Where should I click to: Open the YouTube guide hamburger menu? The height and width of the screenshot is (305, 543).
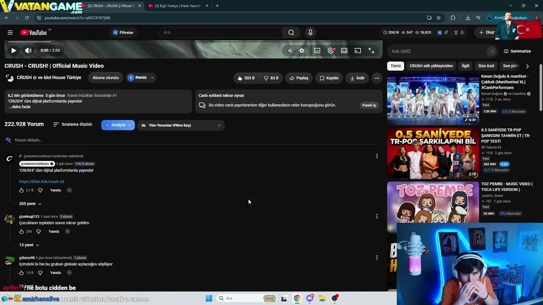pyautogui.click(x=10, y=33)
